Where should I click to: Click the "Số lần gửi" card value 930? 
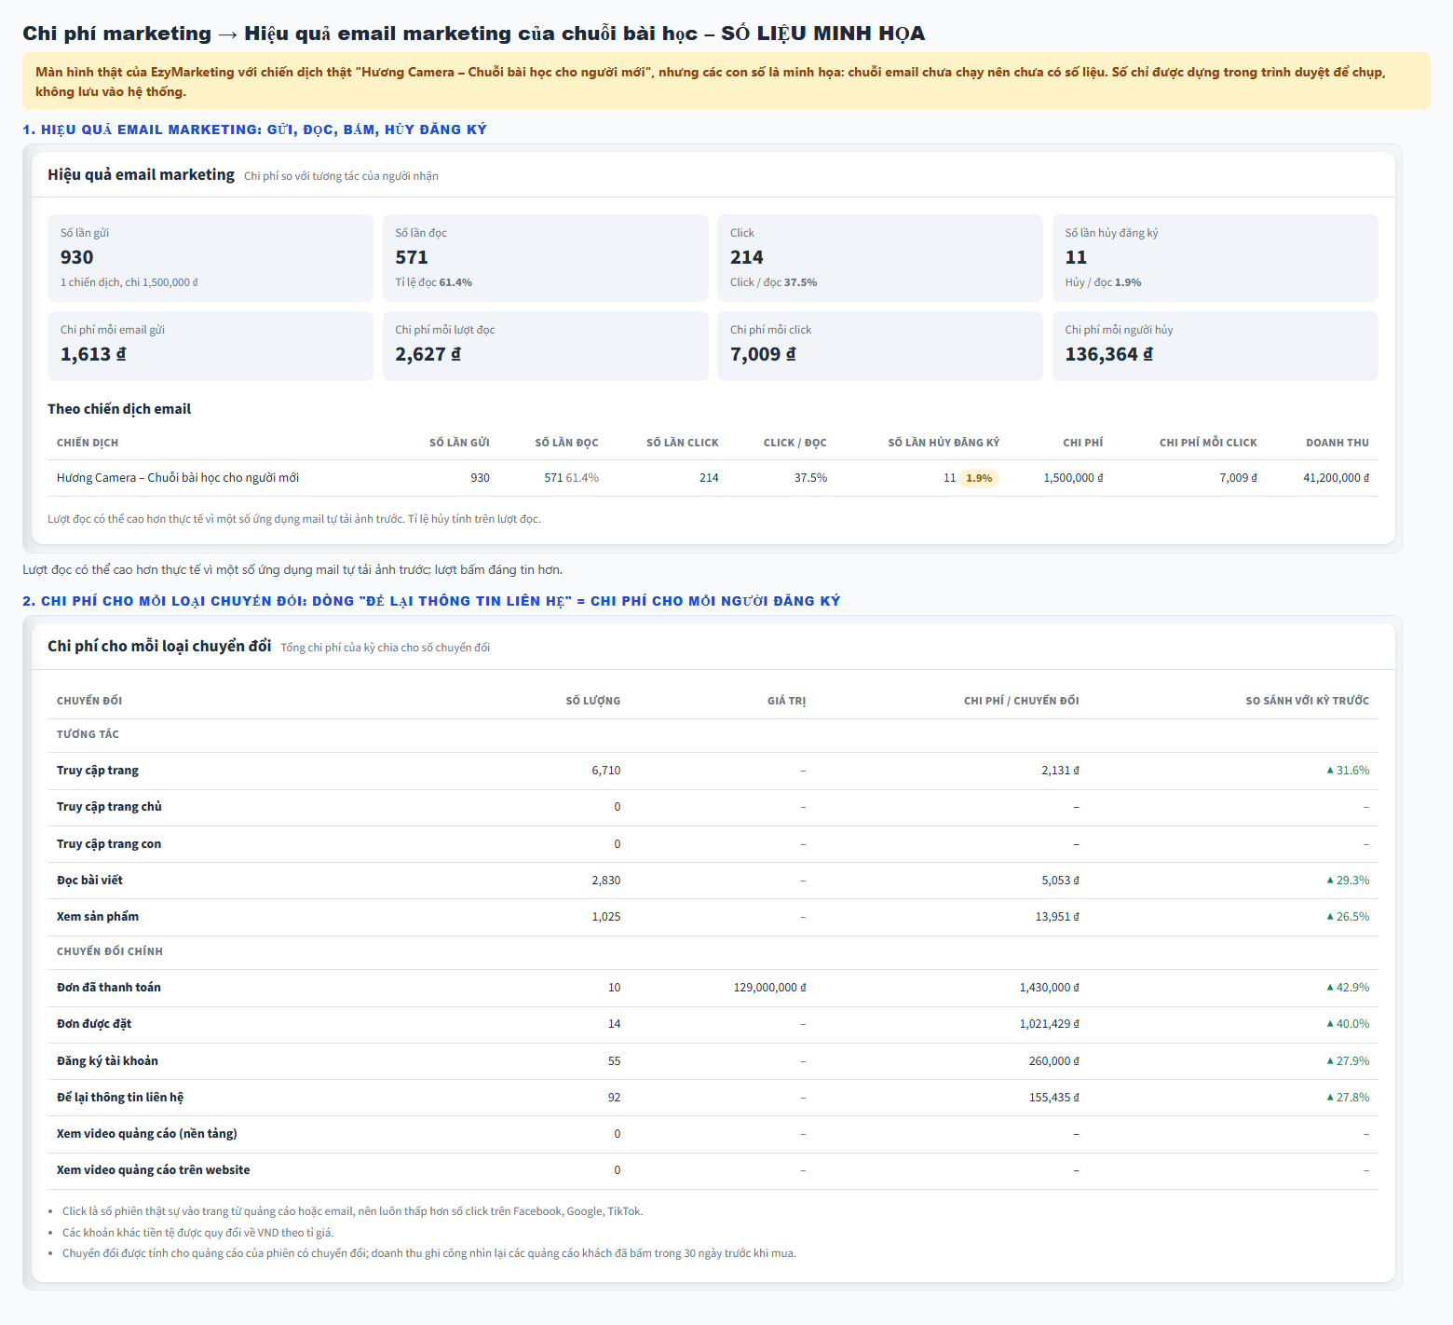(x=77, y=257)
